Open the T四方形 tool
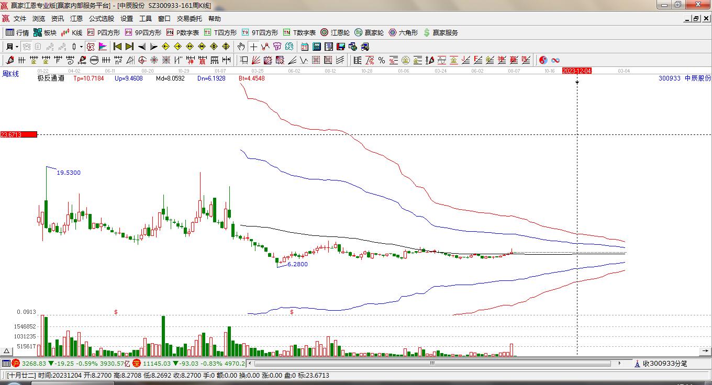Screen dimensions: 712x385 (x=220, y=32)
